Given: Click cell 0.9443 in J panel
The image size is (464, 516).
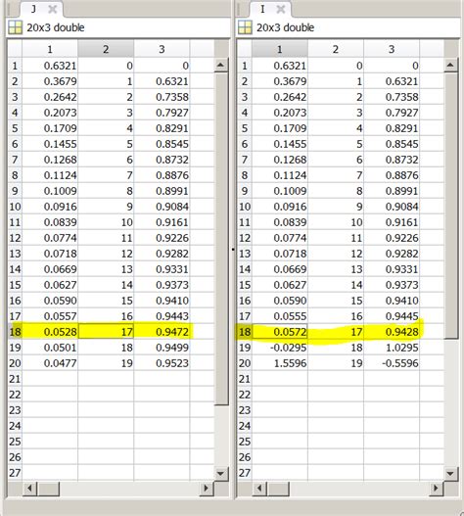Looking at the screenshot, I should 162,316.
